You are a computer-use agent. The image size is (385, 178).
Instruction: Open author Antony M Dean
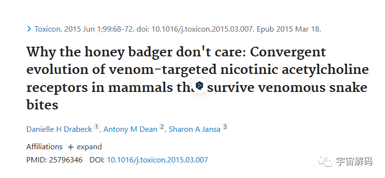(130, 129)
